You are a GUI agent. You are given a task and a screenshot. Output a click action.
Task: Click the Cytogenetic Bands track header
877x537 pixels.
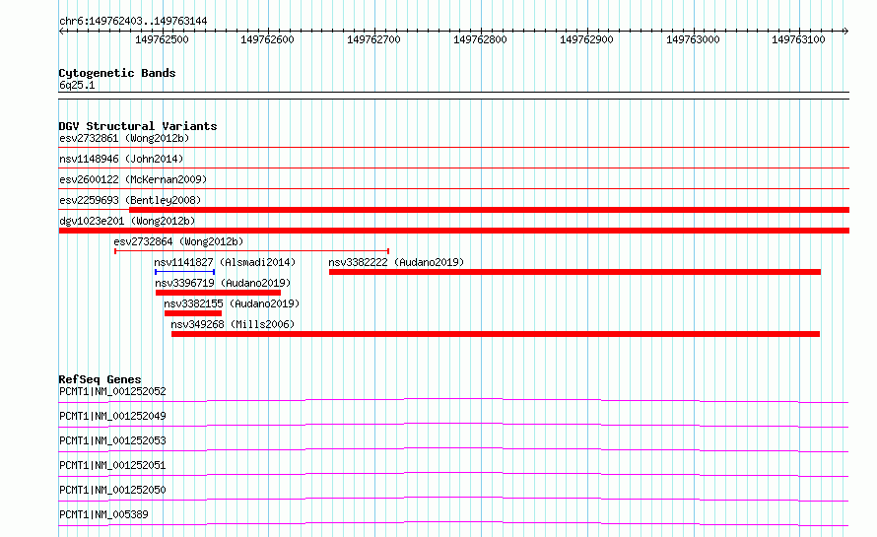click(117, 73)
